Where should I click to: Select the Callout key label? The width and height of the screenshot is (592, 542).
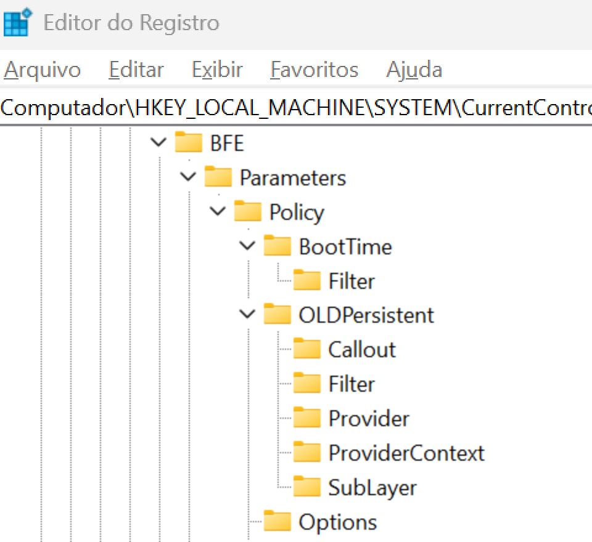click(x=362, y=350)
